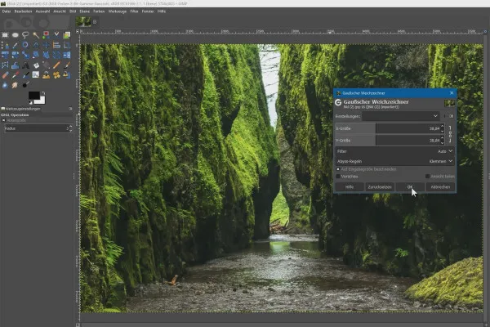490x327 pixels.
Task: Select the Blur/Sharpen droplet tool
Action: (5, 85)
